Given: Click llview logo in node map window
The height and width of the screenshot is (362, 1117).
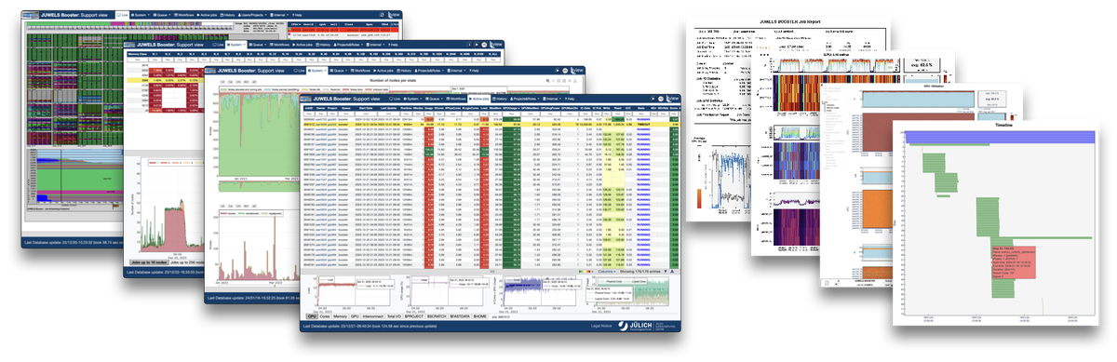Looking at the screenshot, I should pos(394,14).
